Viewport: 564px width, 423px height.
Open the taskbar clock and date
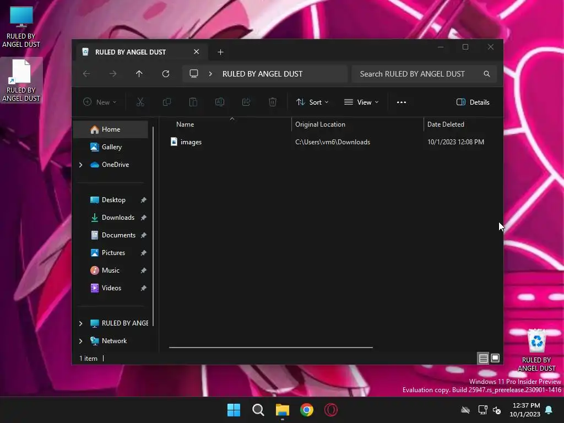pyautogui.click(x=525, y=410)
